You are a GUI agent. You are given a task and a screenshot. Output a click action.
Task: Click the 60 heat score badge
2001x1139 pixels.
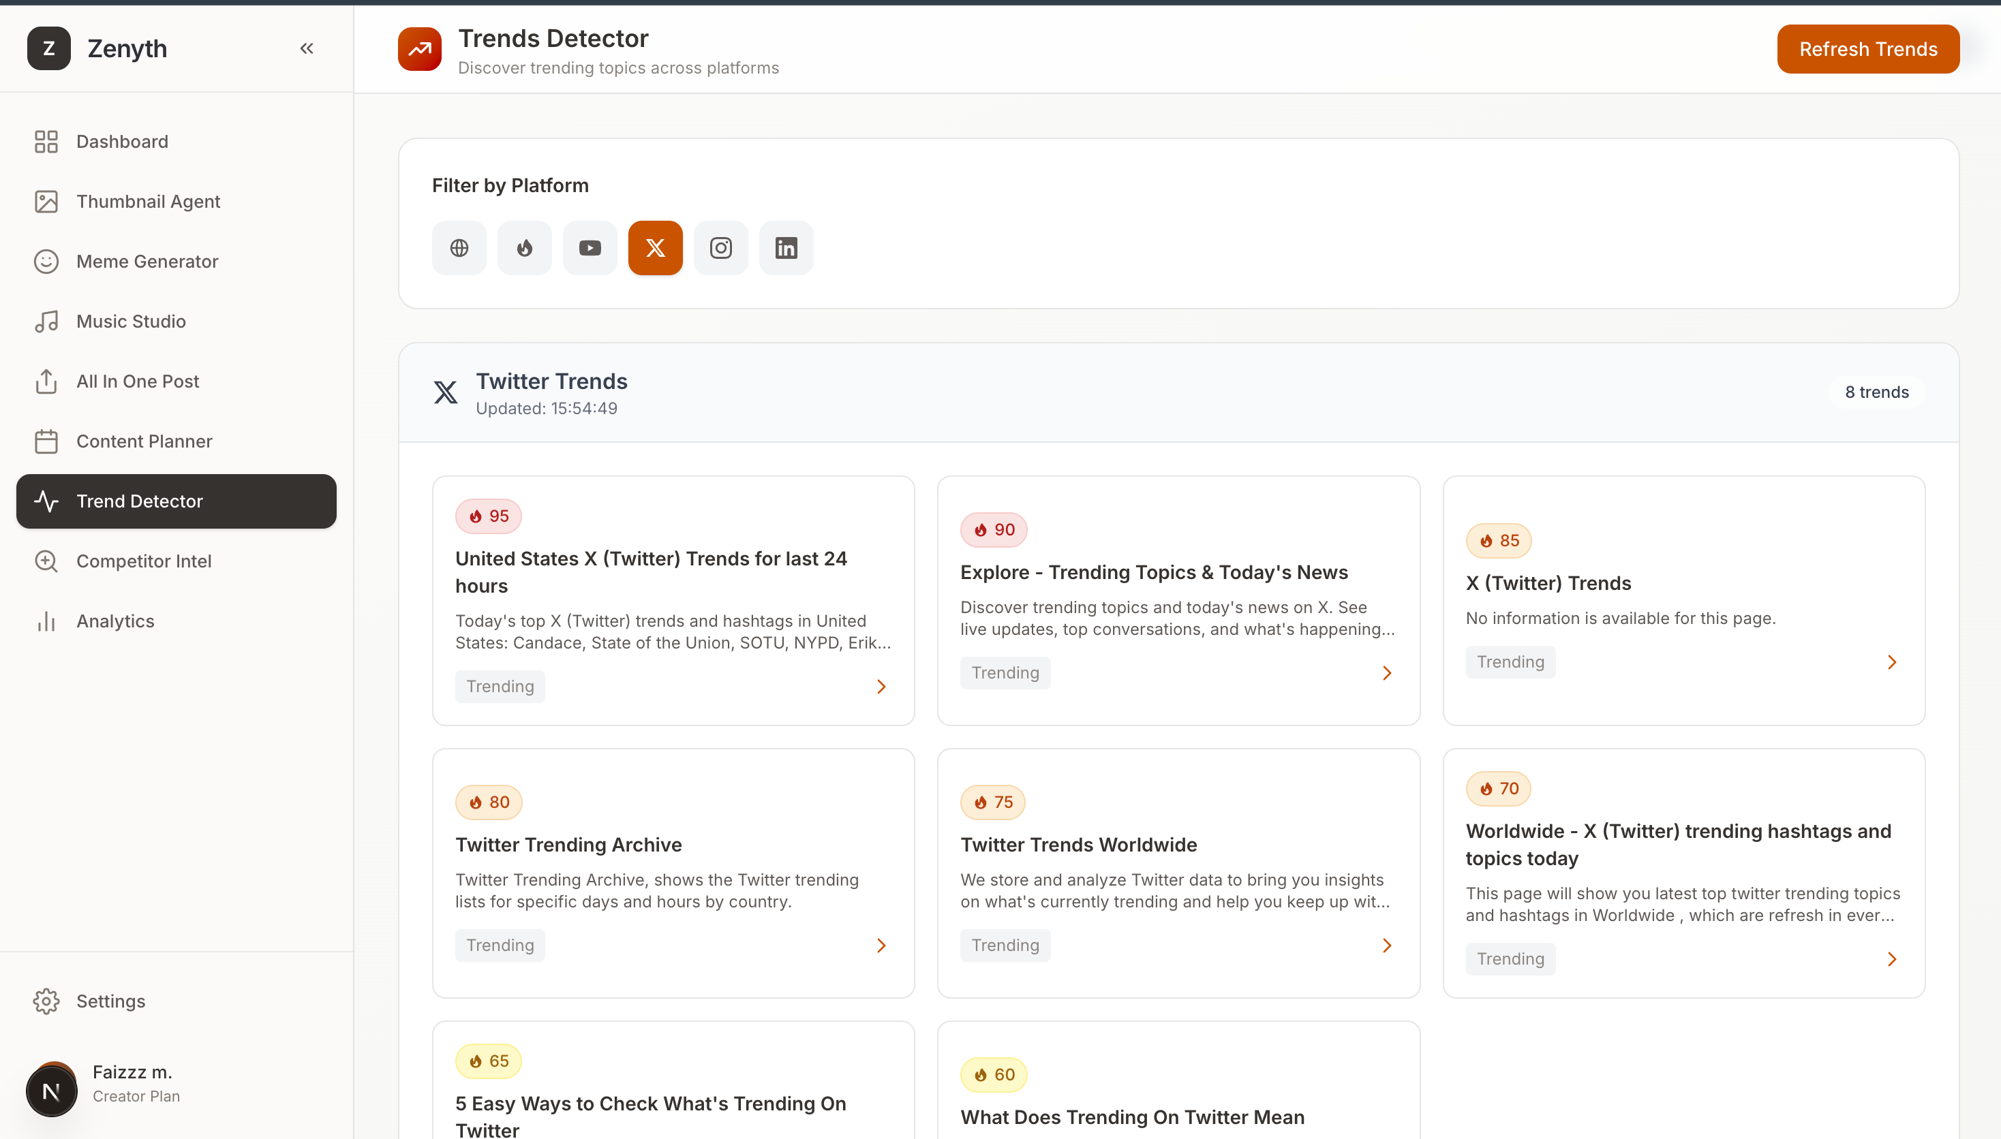pos(994,1075)
